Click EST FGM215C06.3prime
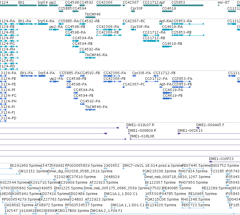Viewport: 240px width, 215px height. pyautogui.click(x=160, y=171)
